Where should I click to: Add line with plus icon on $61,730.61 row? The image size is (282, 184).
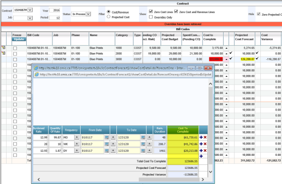[x=201, y=137]
